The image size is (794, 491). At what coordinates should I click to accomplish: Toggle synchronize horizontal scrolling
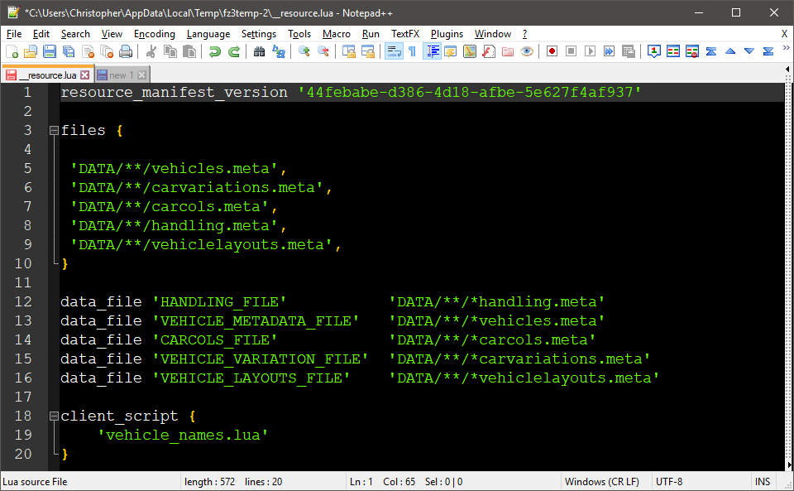(368, 51)
